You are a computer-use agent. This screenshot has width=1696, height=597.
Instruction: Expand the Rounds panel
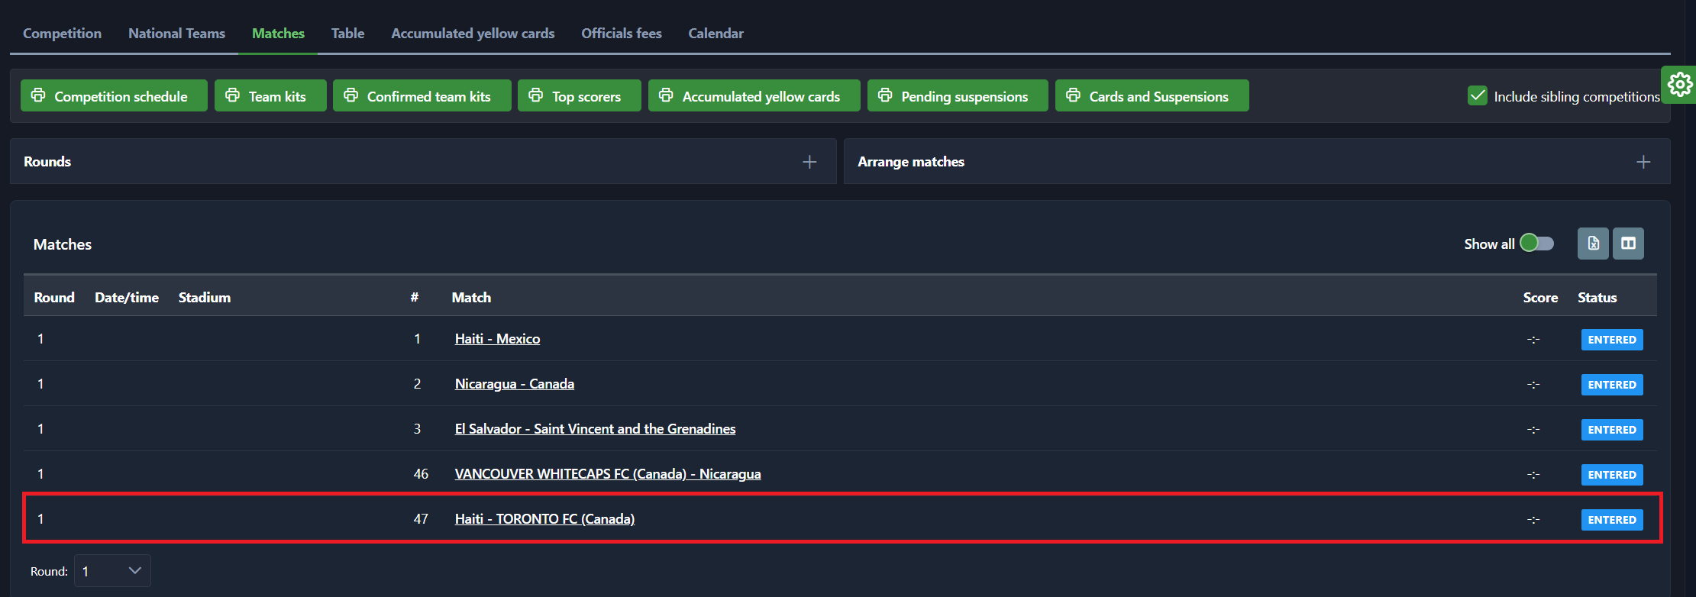pyautogui.click(x=809, y=162)
